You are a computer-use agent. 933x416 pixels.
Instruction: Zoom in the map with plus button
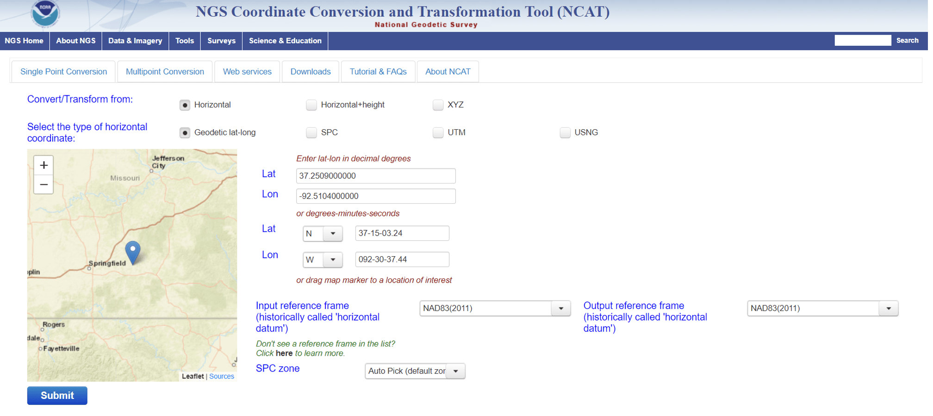tap(44, 165)
